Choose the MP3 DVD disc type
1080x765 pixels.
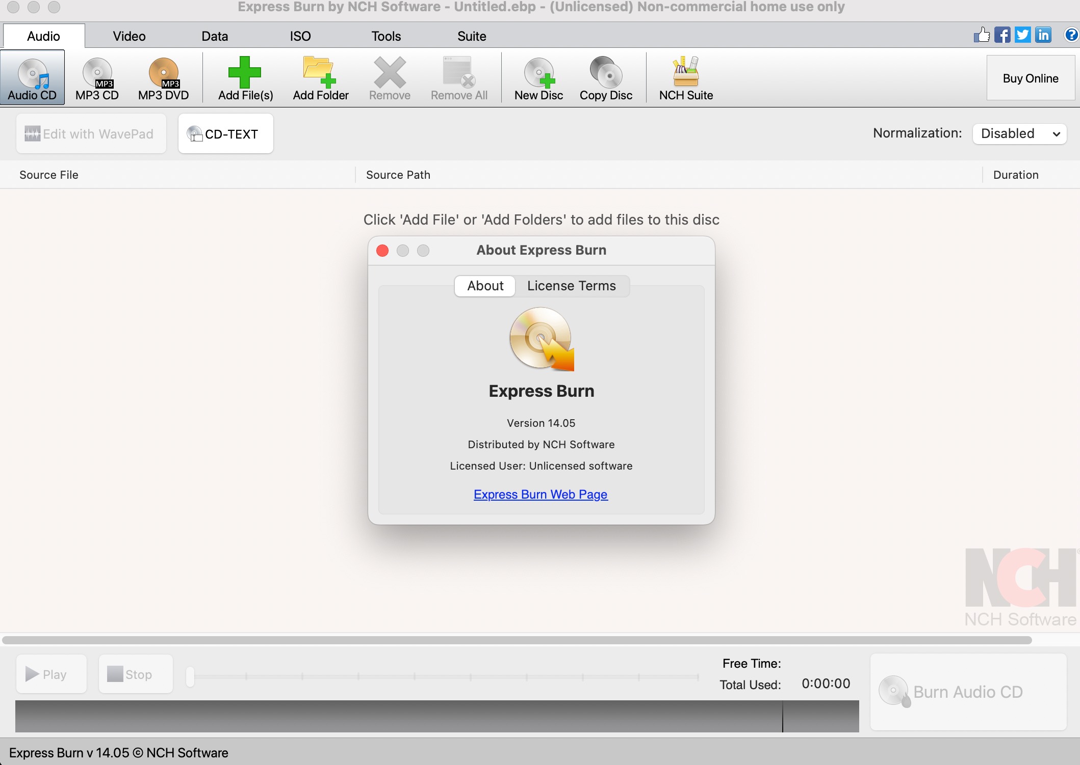pyautogui.click(x=163, y=77)
